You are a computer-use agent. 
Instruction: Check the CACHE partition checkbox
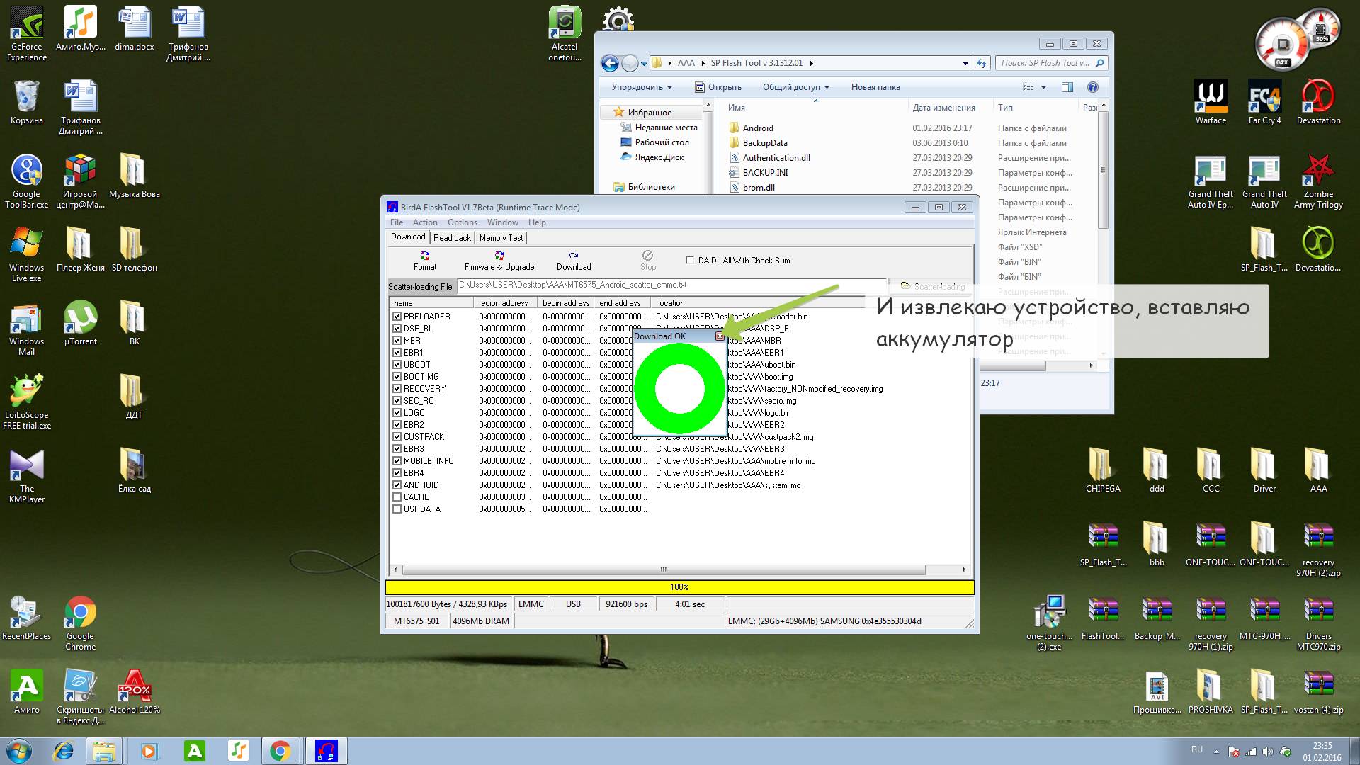point(397,497)
